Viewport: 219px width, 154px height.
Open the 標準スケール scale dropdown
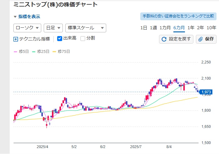click(86, 28)
